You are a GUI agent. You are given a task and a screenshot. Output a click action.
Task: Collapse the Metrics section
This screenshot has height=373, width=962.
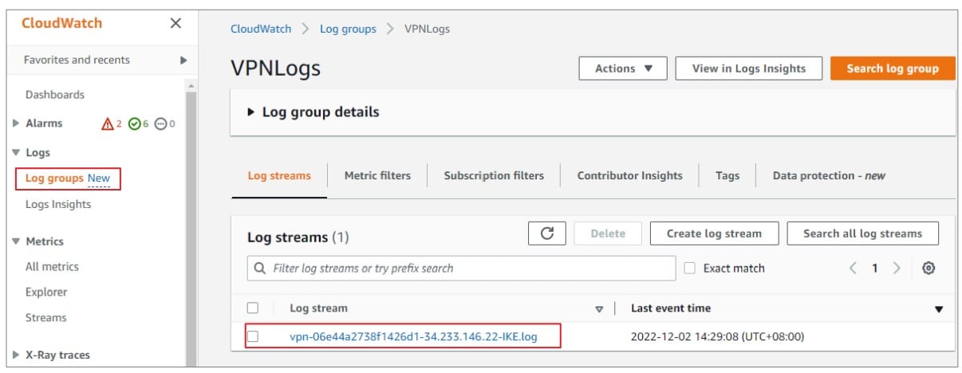click(16, 241)
